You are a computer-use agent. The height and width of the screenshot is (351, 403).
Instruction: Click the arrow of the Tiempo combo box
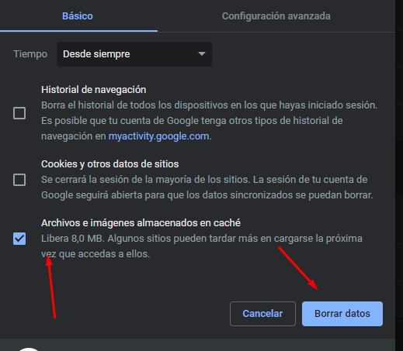pos(202,53)
